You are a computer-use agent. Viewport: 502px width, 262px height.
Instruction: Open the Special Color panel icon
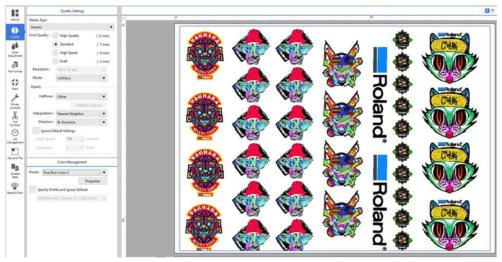coord(15,188)
